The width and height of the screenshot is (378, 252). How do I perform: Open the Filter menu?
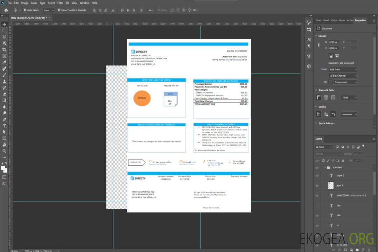point(60,3)
